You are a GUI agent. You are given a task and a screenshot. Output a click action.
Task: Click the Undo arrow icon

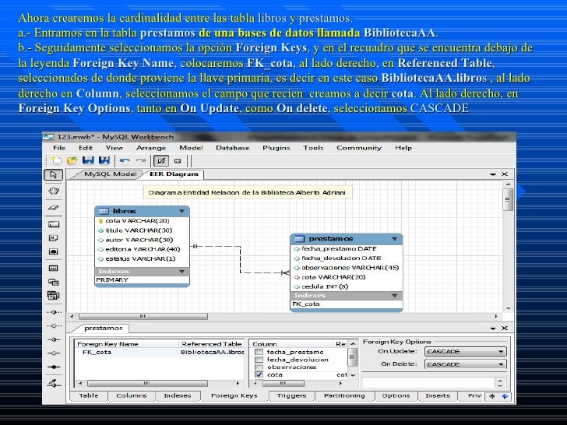pos(125,160)
